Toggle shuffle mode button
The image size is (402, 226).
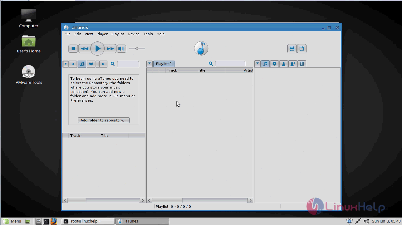click(x=292, y=49)
